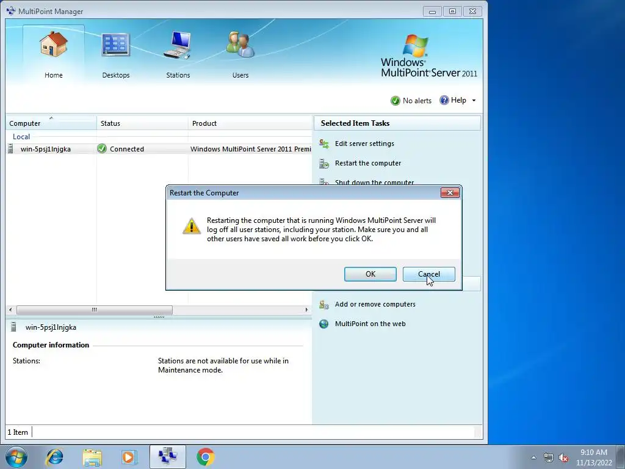Screen dimensions: 625x469
Task: Switch to the Stations tab
Action: tap(178, 54)
